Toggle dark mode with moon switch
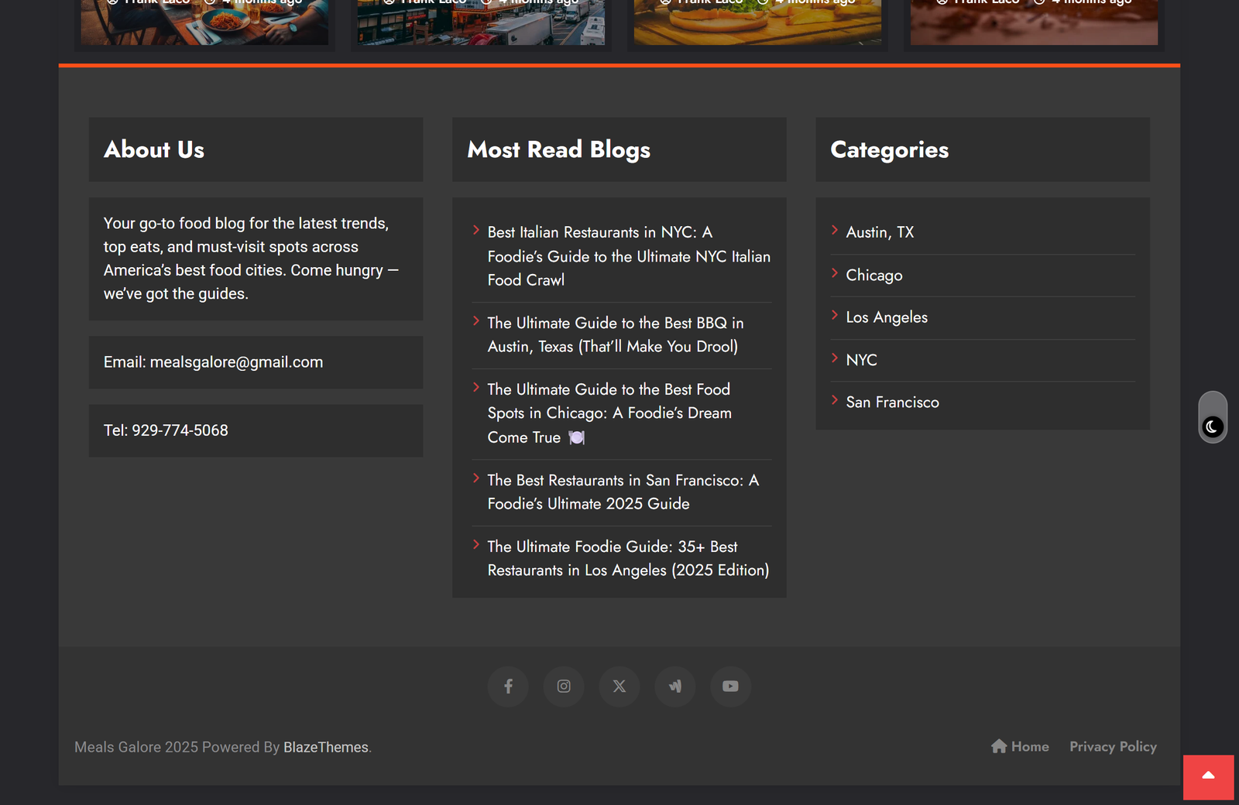This screenshot has height=805, width=1239. click(x=1212, y=426)
